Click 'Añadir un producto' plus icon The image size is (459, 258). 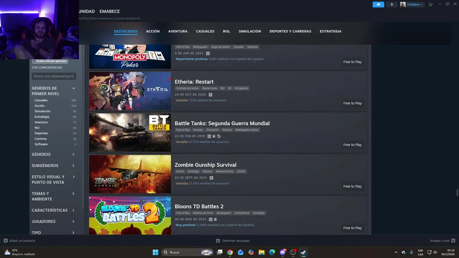[6, 241]
